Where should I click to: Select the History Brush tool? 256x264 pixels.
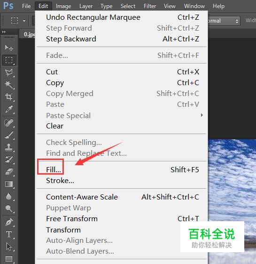[9, 160]
